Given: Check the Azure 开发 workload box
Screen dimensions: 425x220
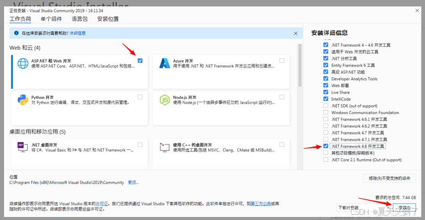Looking at the screenshot, I should (282, 60).
